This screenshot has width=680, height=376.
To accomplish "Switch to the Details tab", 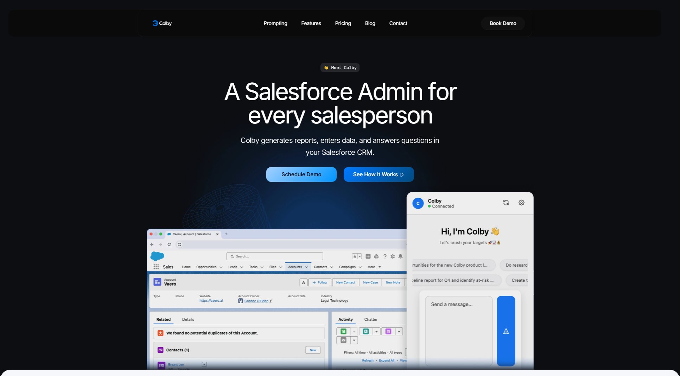I will coord(188,319).
